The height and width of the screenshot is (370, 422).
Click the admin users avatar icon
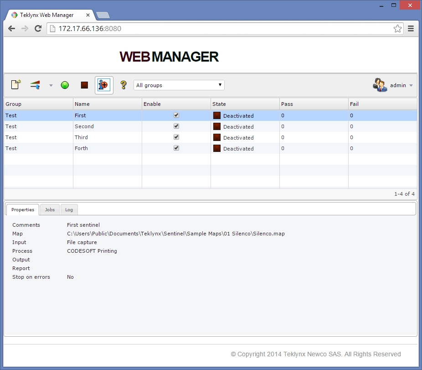click(380, 85)
